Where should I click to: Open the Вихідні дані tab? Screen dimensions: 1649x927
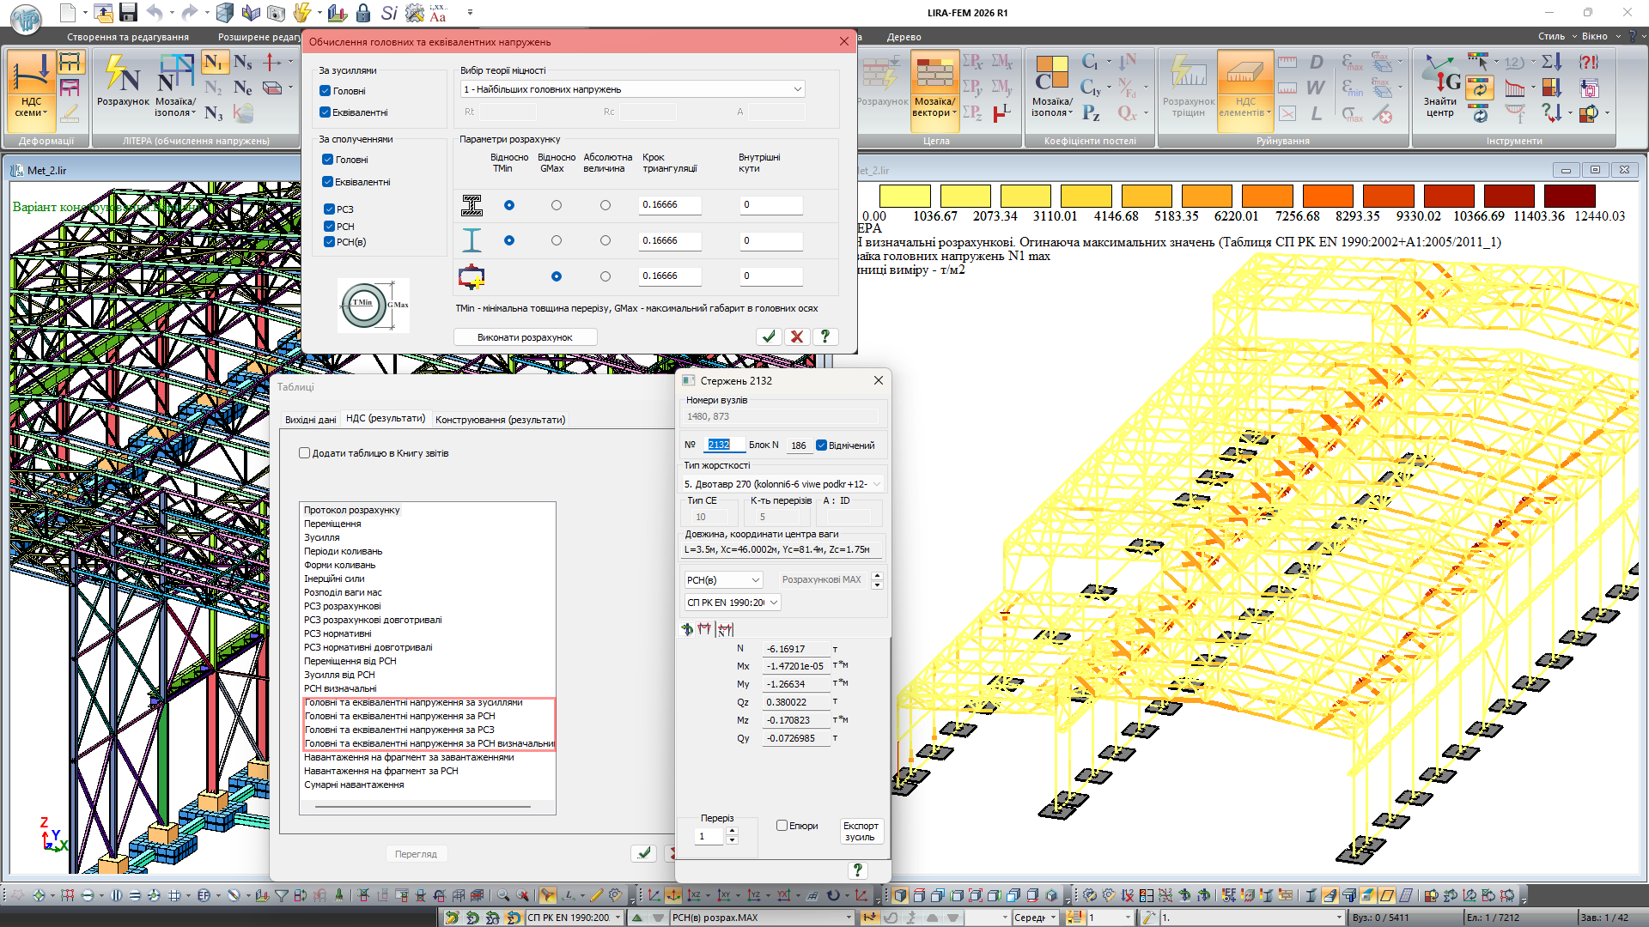point(310,420)
